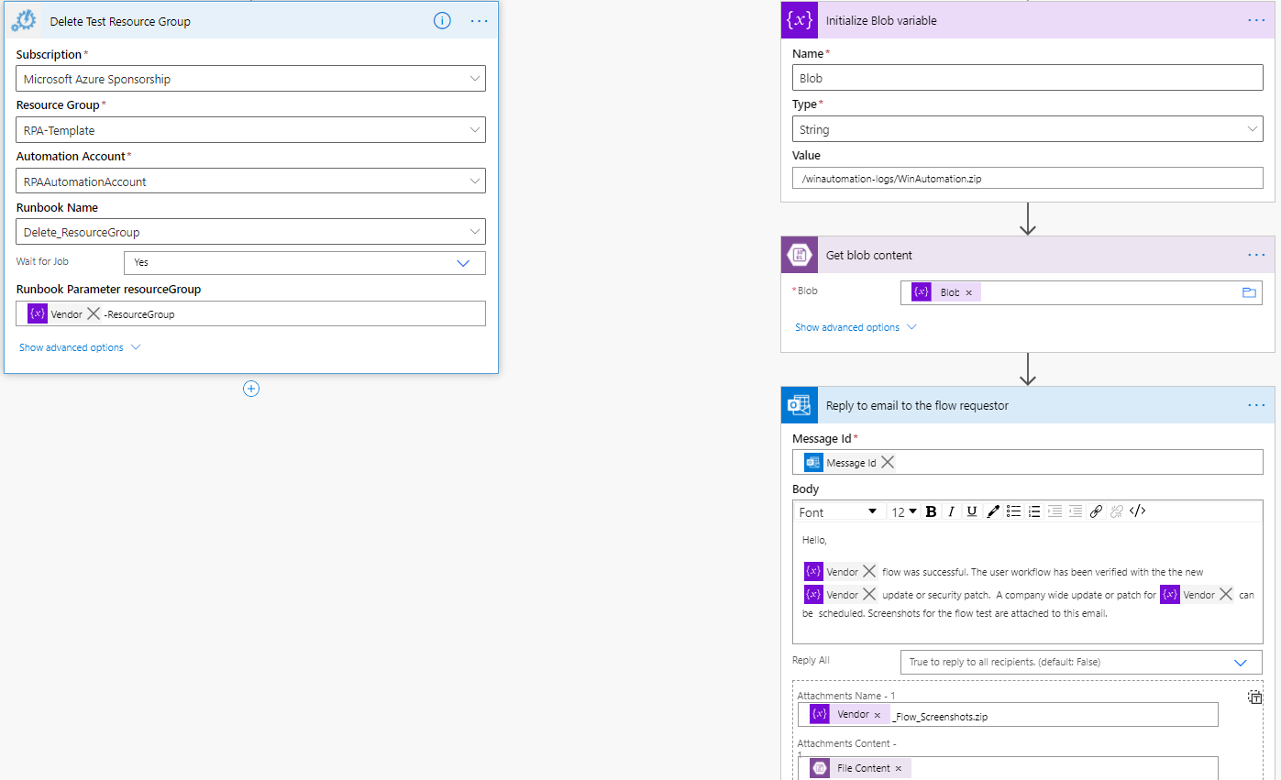Image resolution: width=1281 pixels, height=780 pixels.
Task: Apply bold formatting in the email body
Action: click(931, 511)
